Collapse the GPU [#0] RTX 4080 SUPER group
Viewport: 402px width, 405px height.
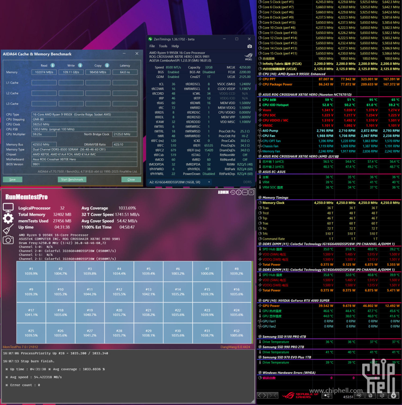click(260, 300)
